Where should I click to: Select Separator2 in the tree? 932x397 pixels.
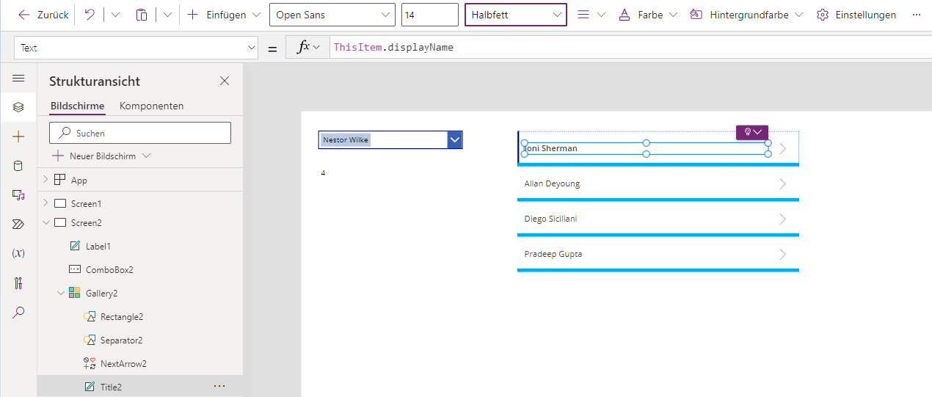click(121, 340)
